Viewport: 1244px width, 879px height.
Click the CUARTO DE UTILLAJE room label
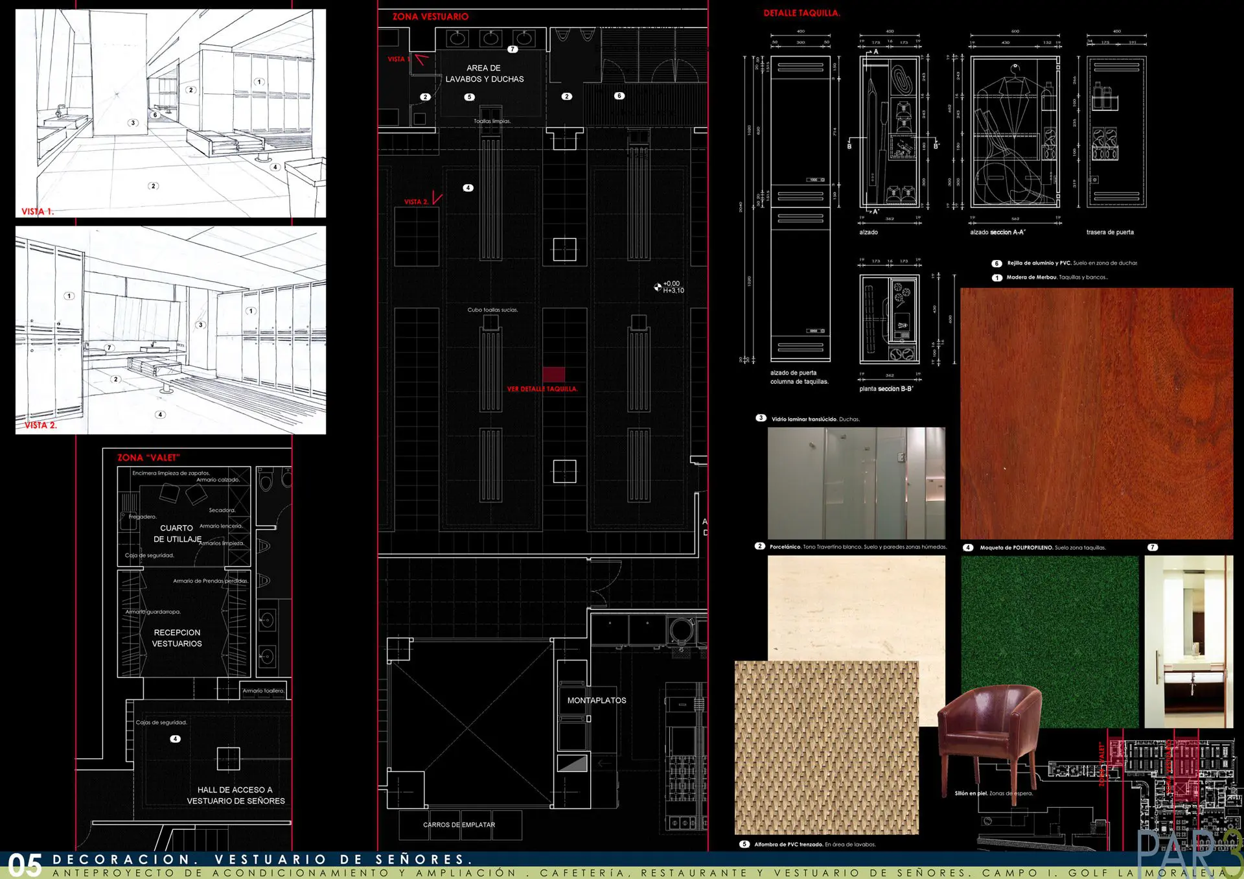coord(178,533)
